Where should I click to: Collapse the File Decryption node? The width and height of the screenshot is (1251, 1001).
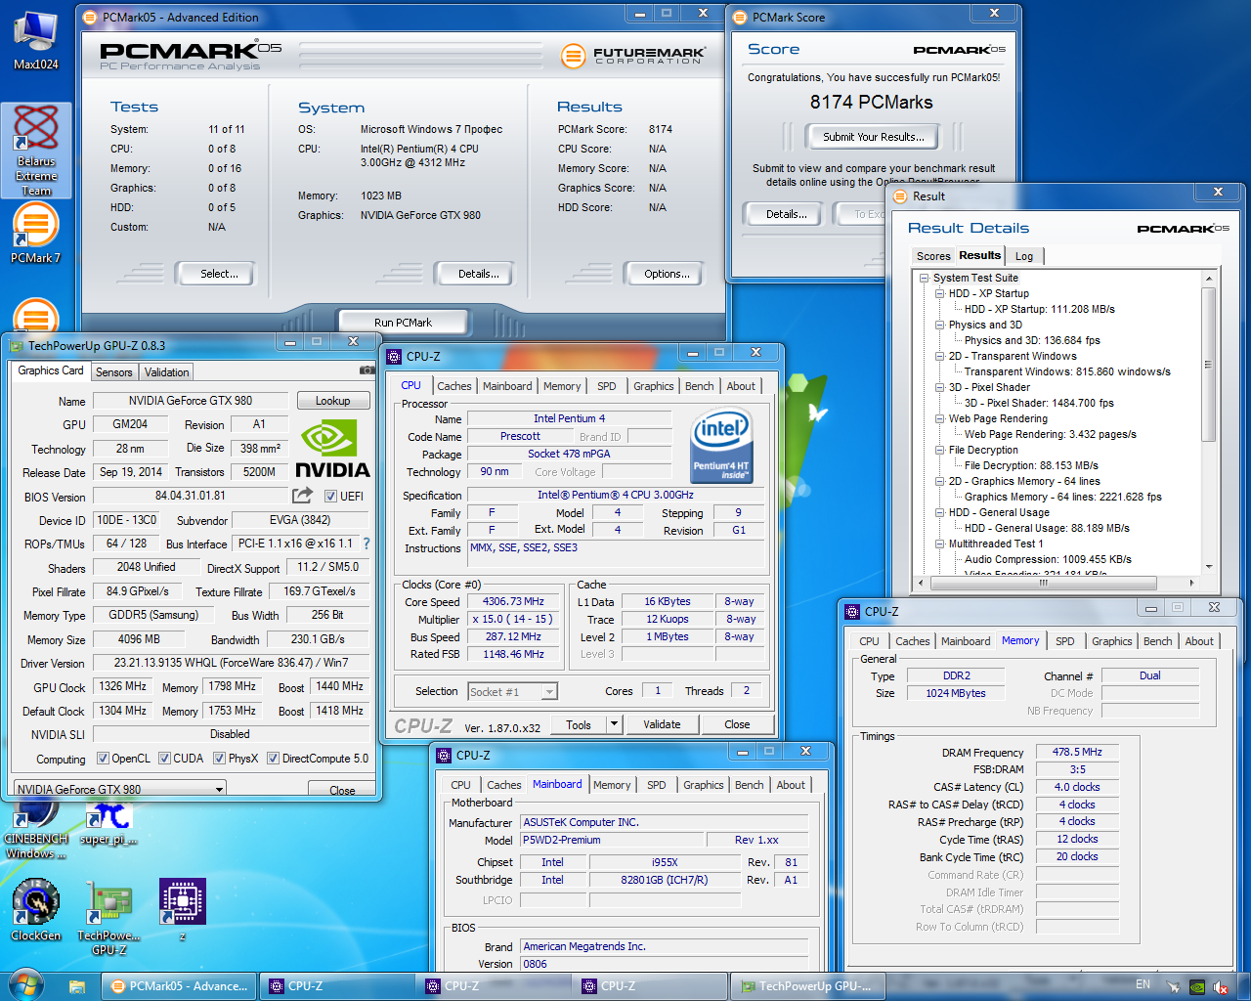pyautogui.click(x=939, y=450)
